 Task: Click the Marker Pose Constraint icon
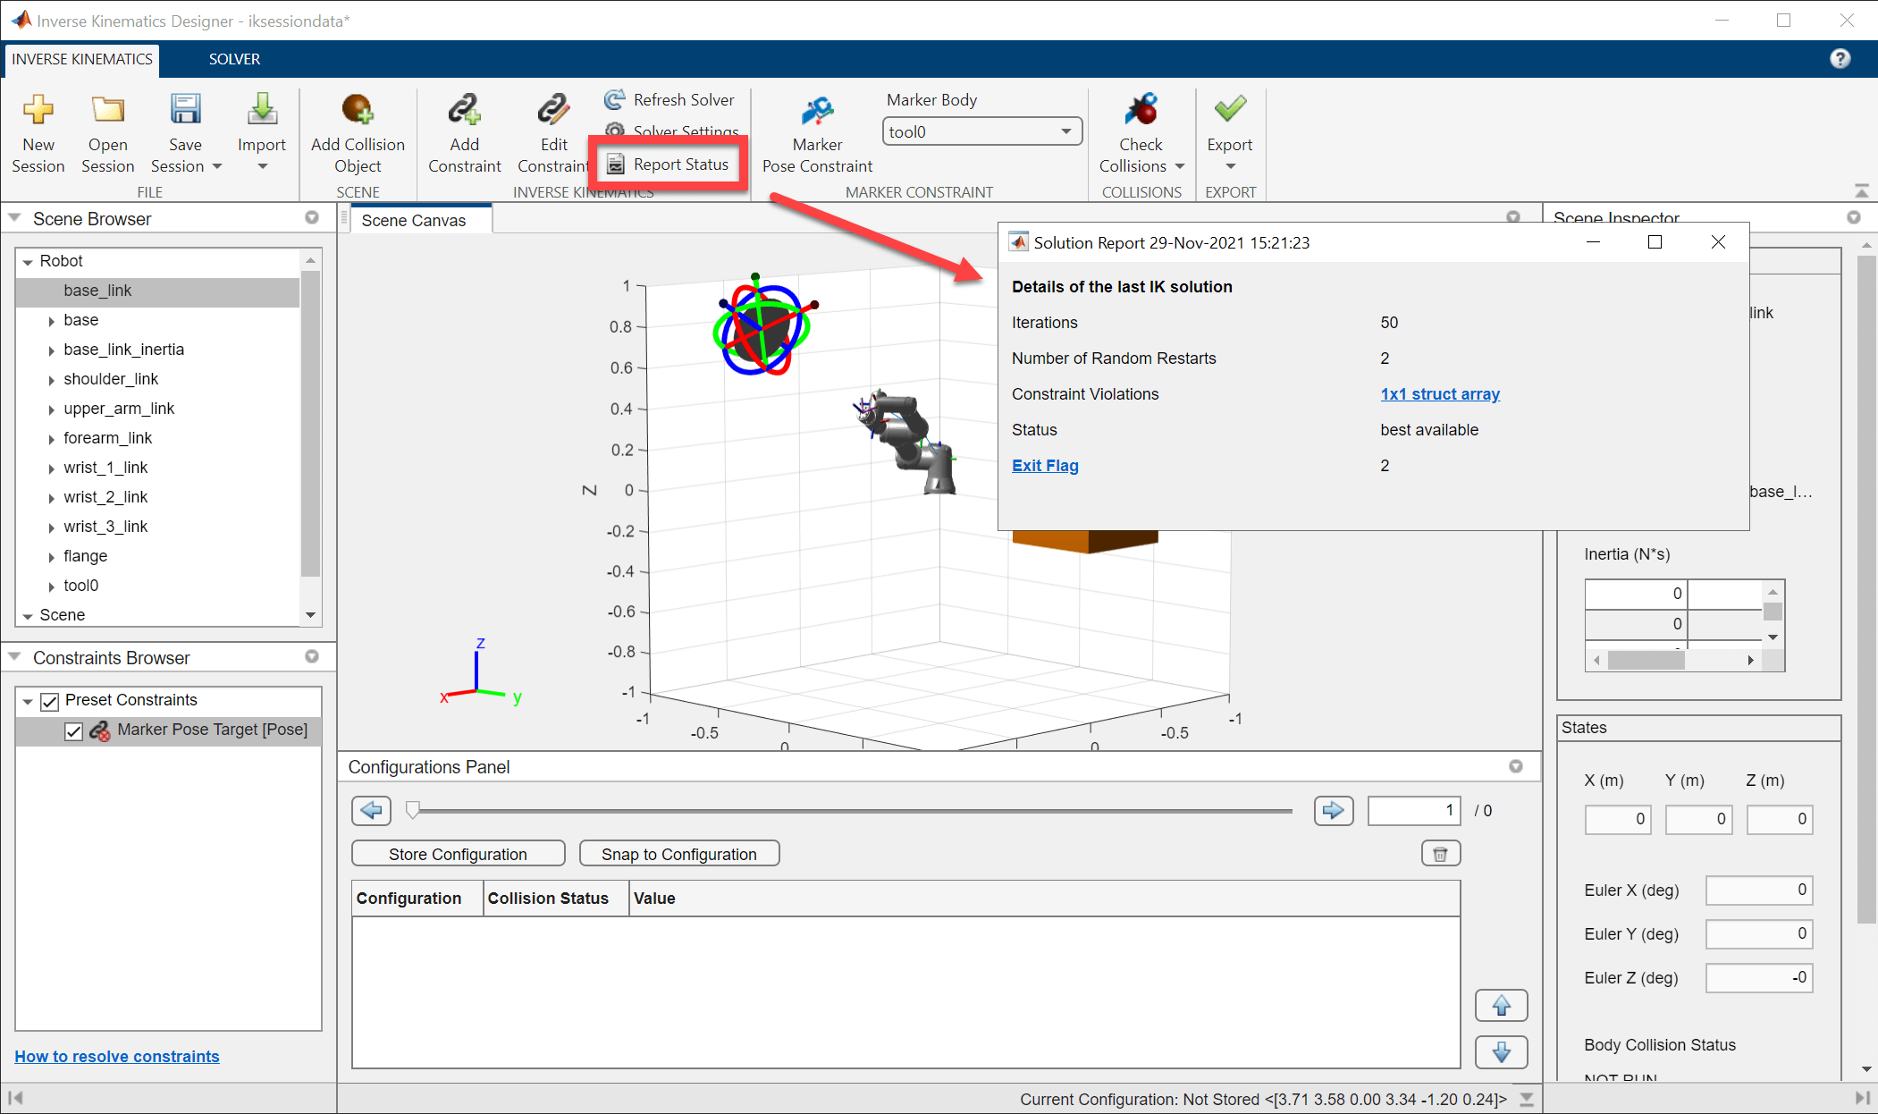(817, 112)
